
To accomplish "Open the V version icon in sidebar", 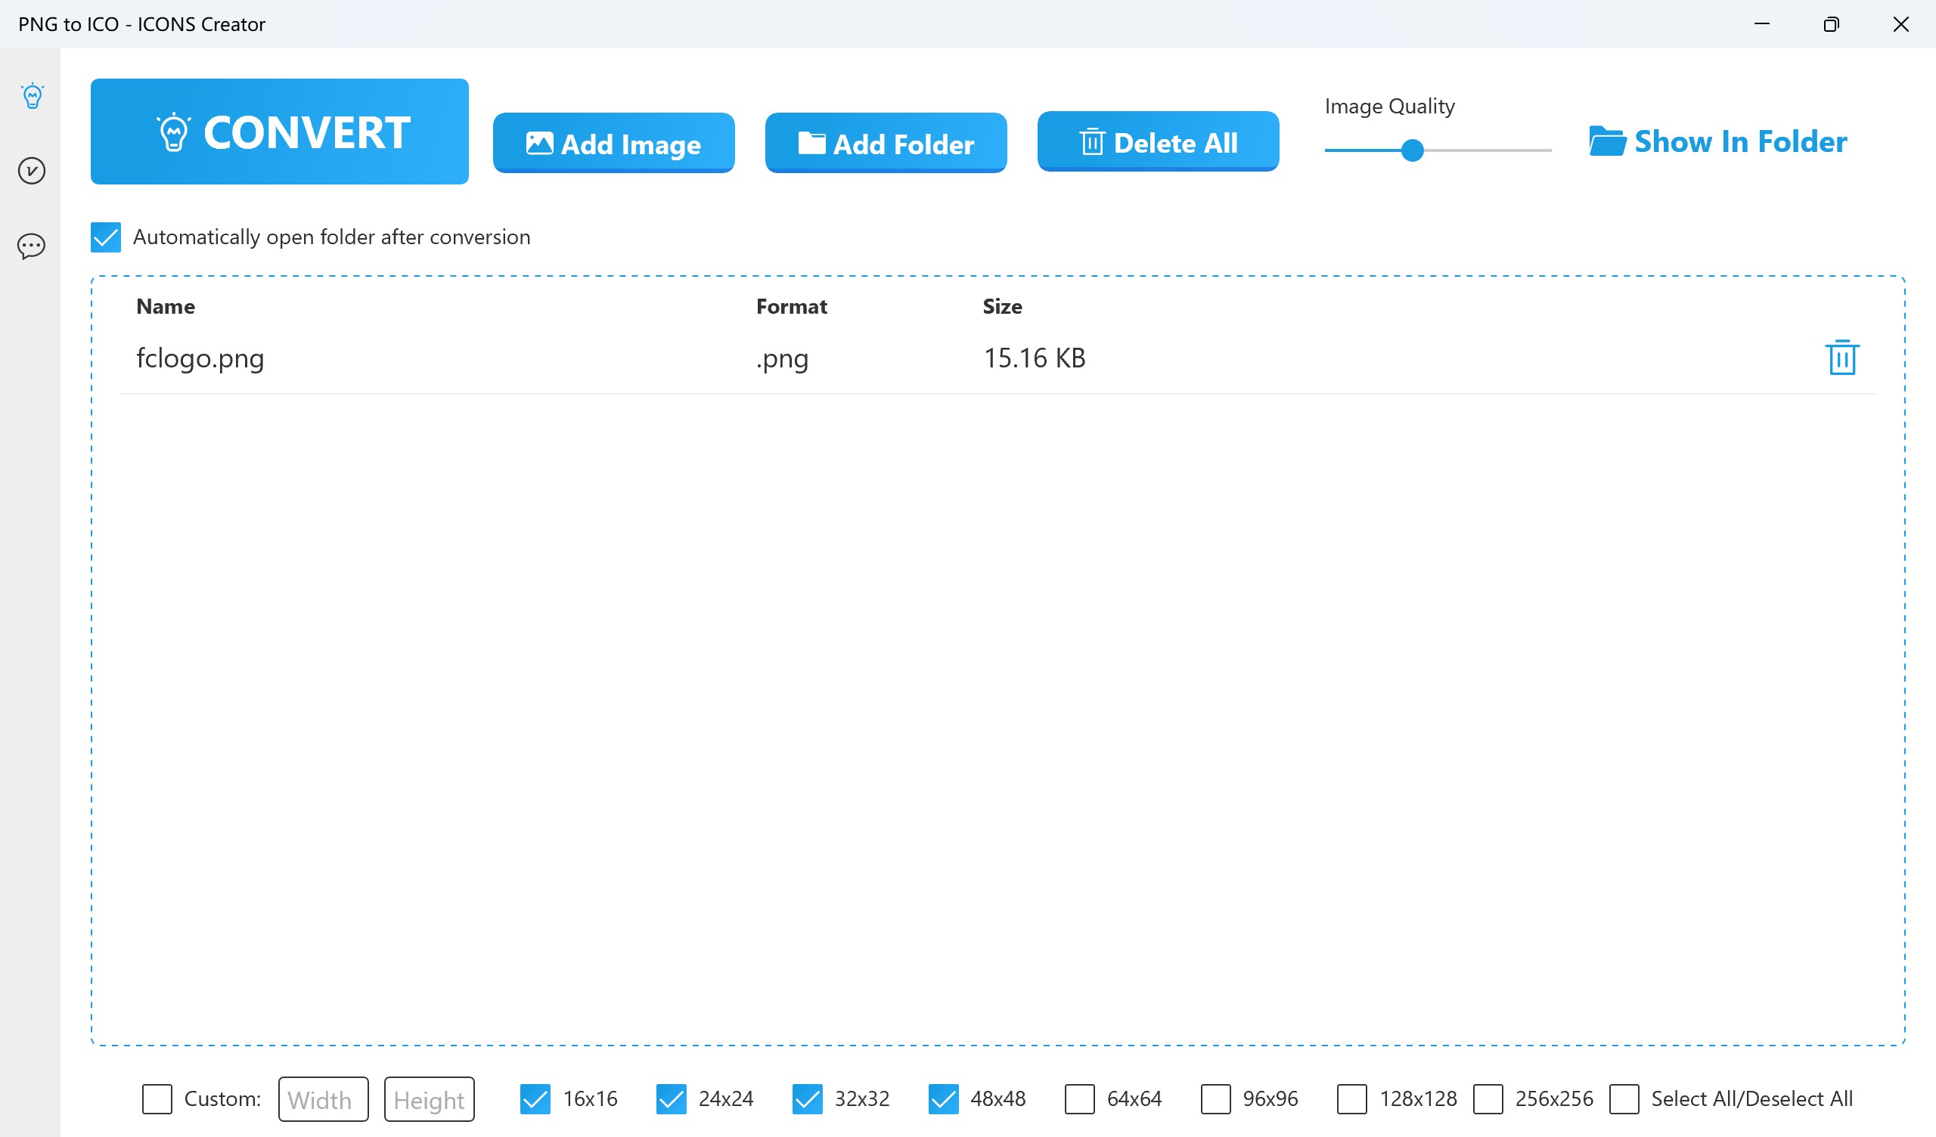I will click(x=33, y=171).
